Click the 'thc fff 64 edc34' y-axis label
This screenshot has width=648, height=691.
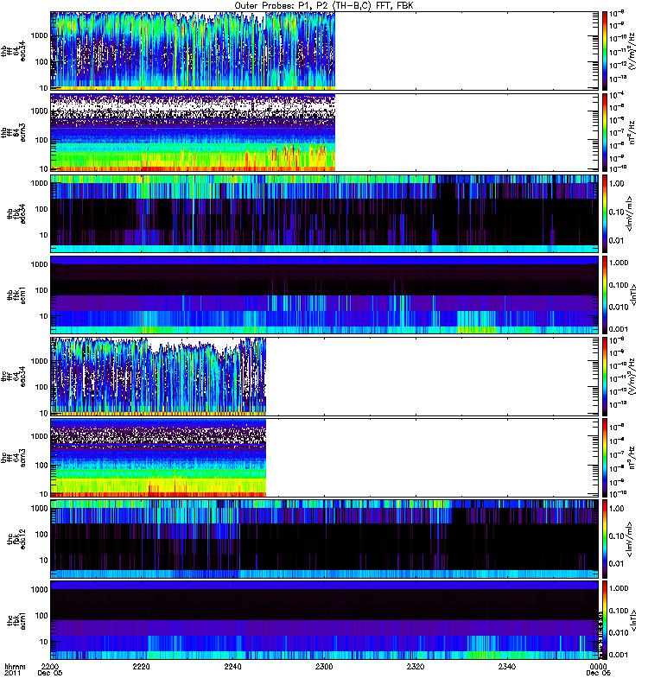pyautogui.click(x=13, y=377)
